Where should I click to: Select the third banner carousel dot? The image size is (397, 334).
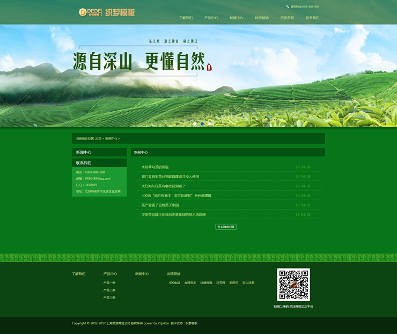210,124
